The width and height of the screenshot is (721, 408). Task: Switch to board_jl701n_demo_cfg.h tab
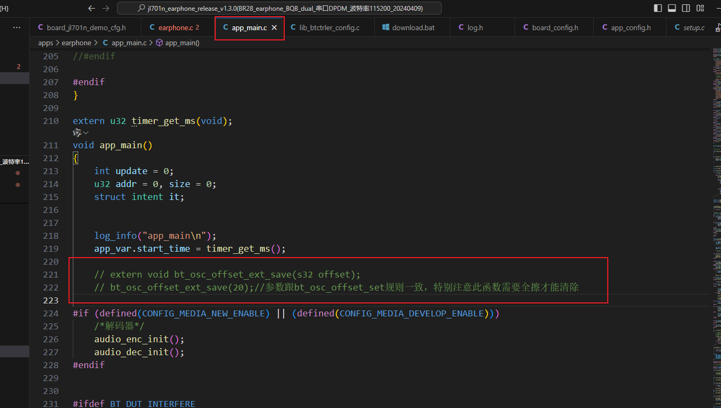86,27
